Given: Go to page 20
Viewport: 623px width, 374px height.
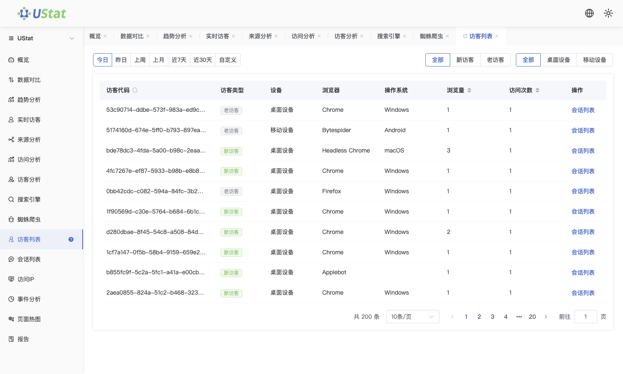Looking at the screenshot, I should click(532, 317).
